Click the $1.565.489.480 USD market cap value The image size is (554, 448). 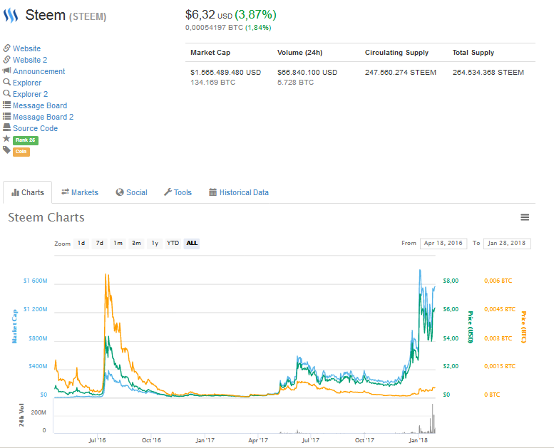226,73
